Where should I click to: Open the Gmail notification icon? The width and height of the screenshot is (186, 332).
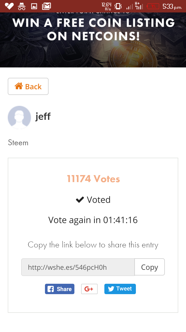(x=47, y=6)
